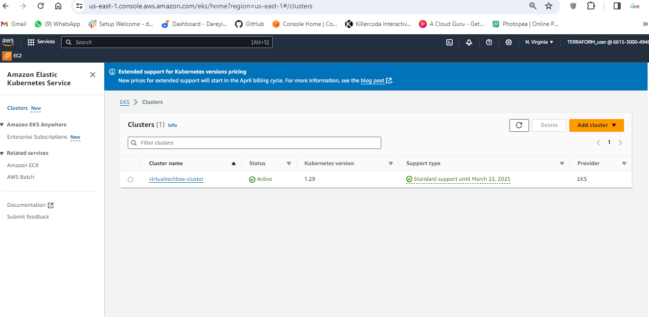Select the virtualtechbox-cluster radio button

[x=130, y=179]
